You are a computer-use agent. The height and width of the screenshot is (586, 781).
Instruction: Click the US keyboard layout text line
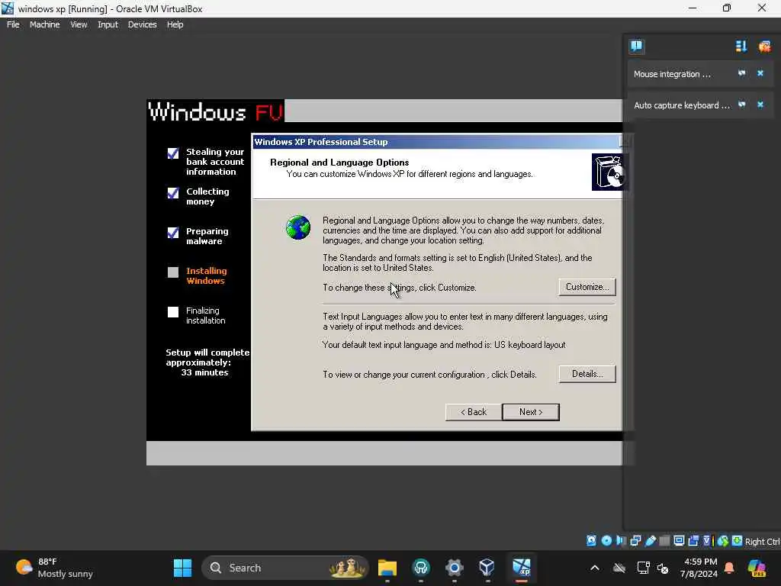pos(444,345)
